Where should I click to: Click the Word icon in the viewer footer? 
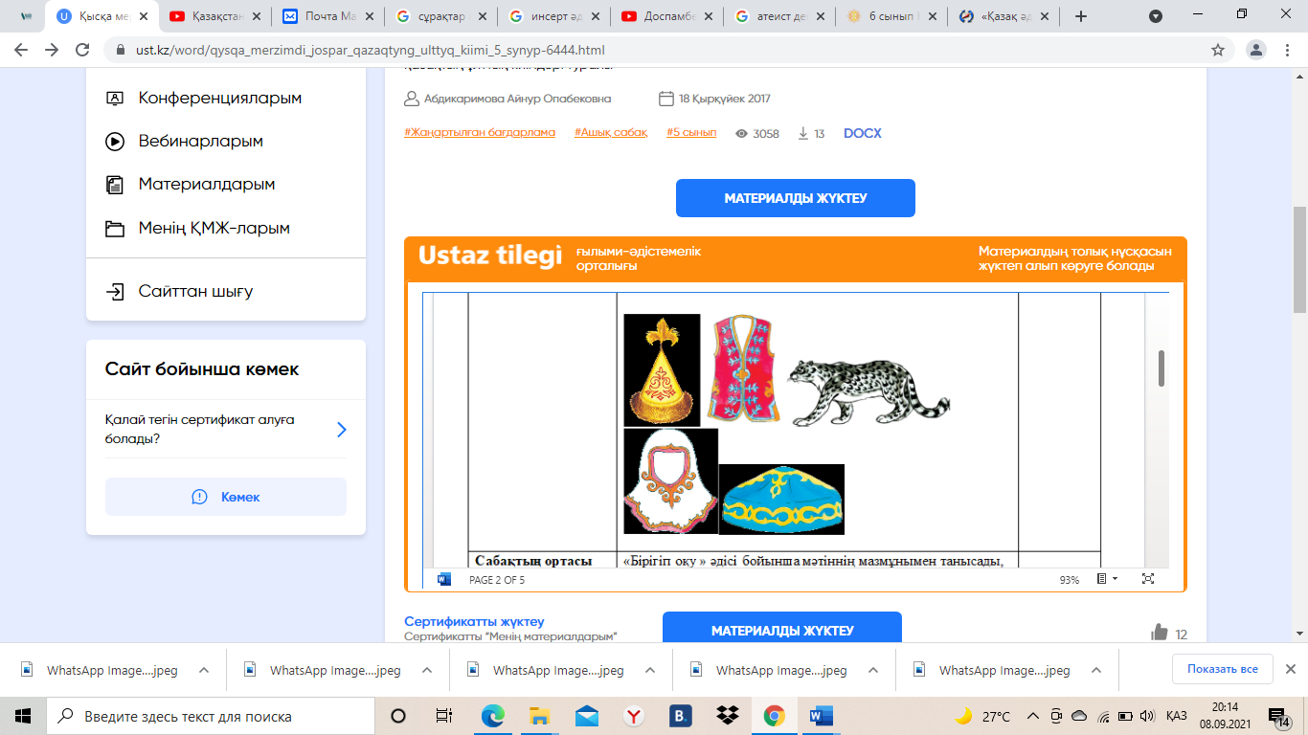click(444, 579)
